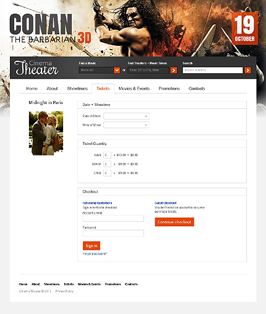
Task: Expand the Time of Show dropdown
Action: [126, 125]
